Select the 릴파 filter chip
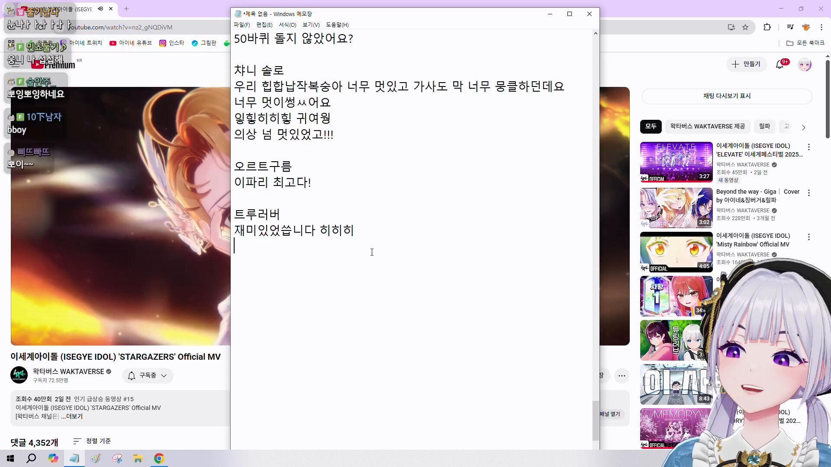This screenshot has height=467, width=831. point(764,126)
